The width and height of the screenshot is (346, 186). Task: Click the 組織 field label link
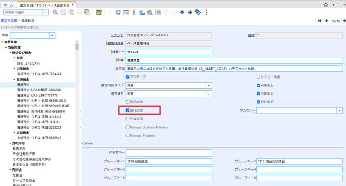251,35
